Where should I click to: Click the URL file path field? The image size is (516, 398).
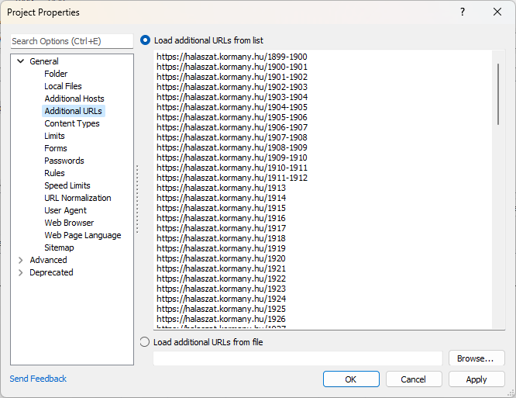(298, 358)
